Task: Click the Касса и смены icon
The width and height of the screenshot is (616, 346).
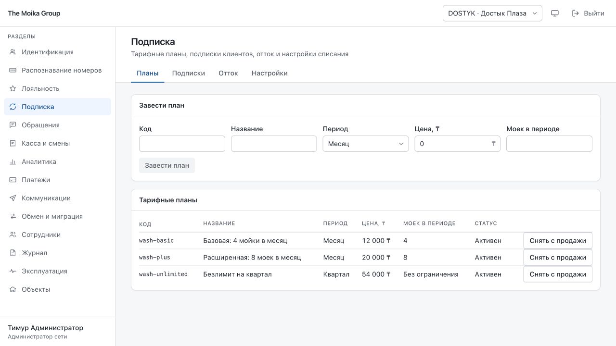Action: (13, 143)
